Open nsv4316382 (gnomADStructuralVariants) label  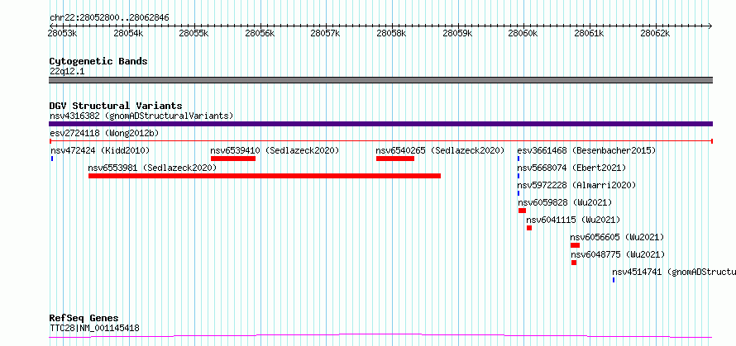coord(141,116)
